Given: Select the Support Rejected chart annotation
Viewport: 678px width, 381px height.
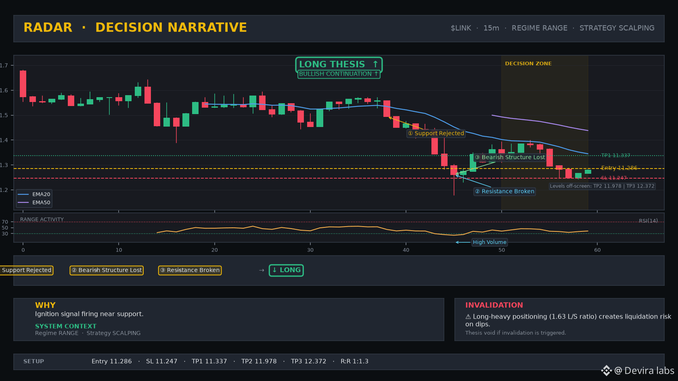Looking at the screenshot, I should coord(436,133).
